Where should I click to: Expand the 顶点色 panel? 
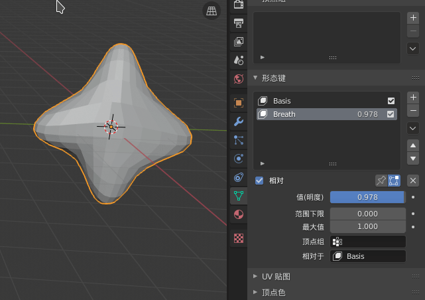tap(255, 292)
